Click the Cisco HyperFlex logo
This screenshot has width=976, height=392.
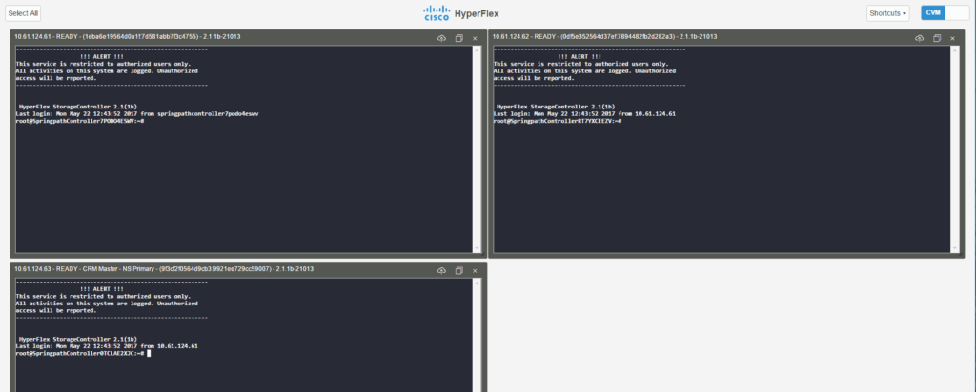tap(460, 13)
